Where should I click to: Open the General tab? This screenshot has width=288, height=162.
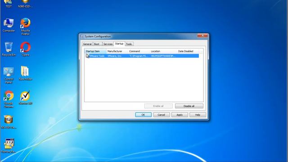coord(87,44)
